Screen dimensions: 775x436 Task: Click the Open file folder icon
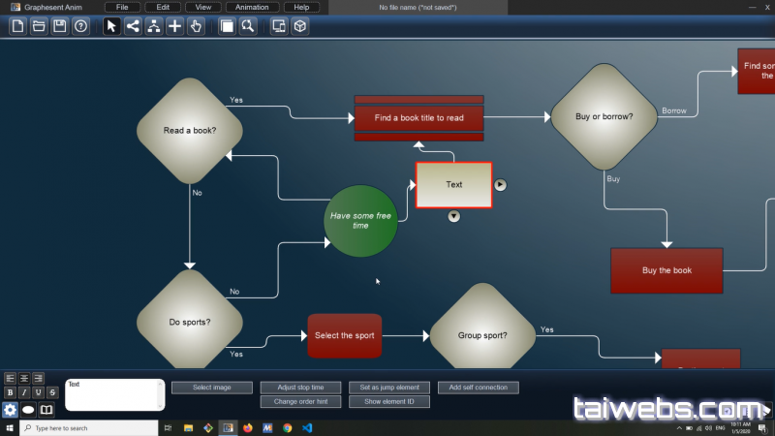point(39,26)
